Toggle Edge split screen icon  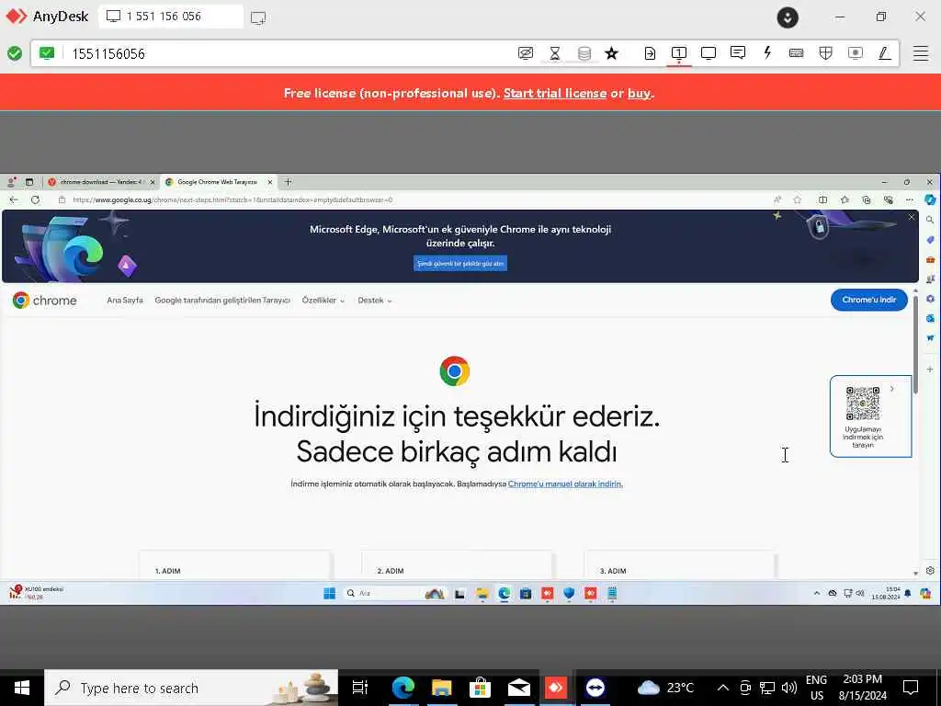(x=822, y=199)
